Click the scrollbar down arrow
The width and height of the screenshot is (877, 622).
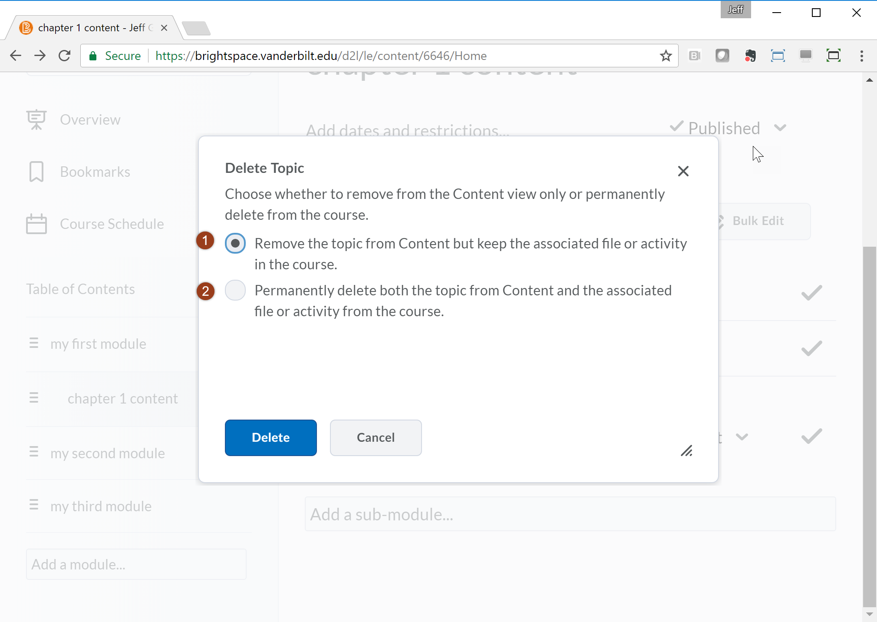869,614
